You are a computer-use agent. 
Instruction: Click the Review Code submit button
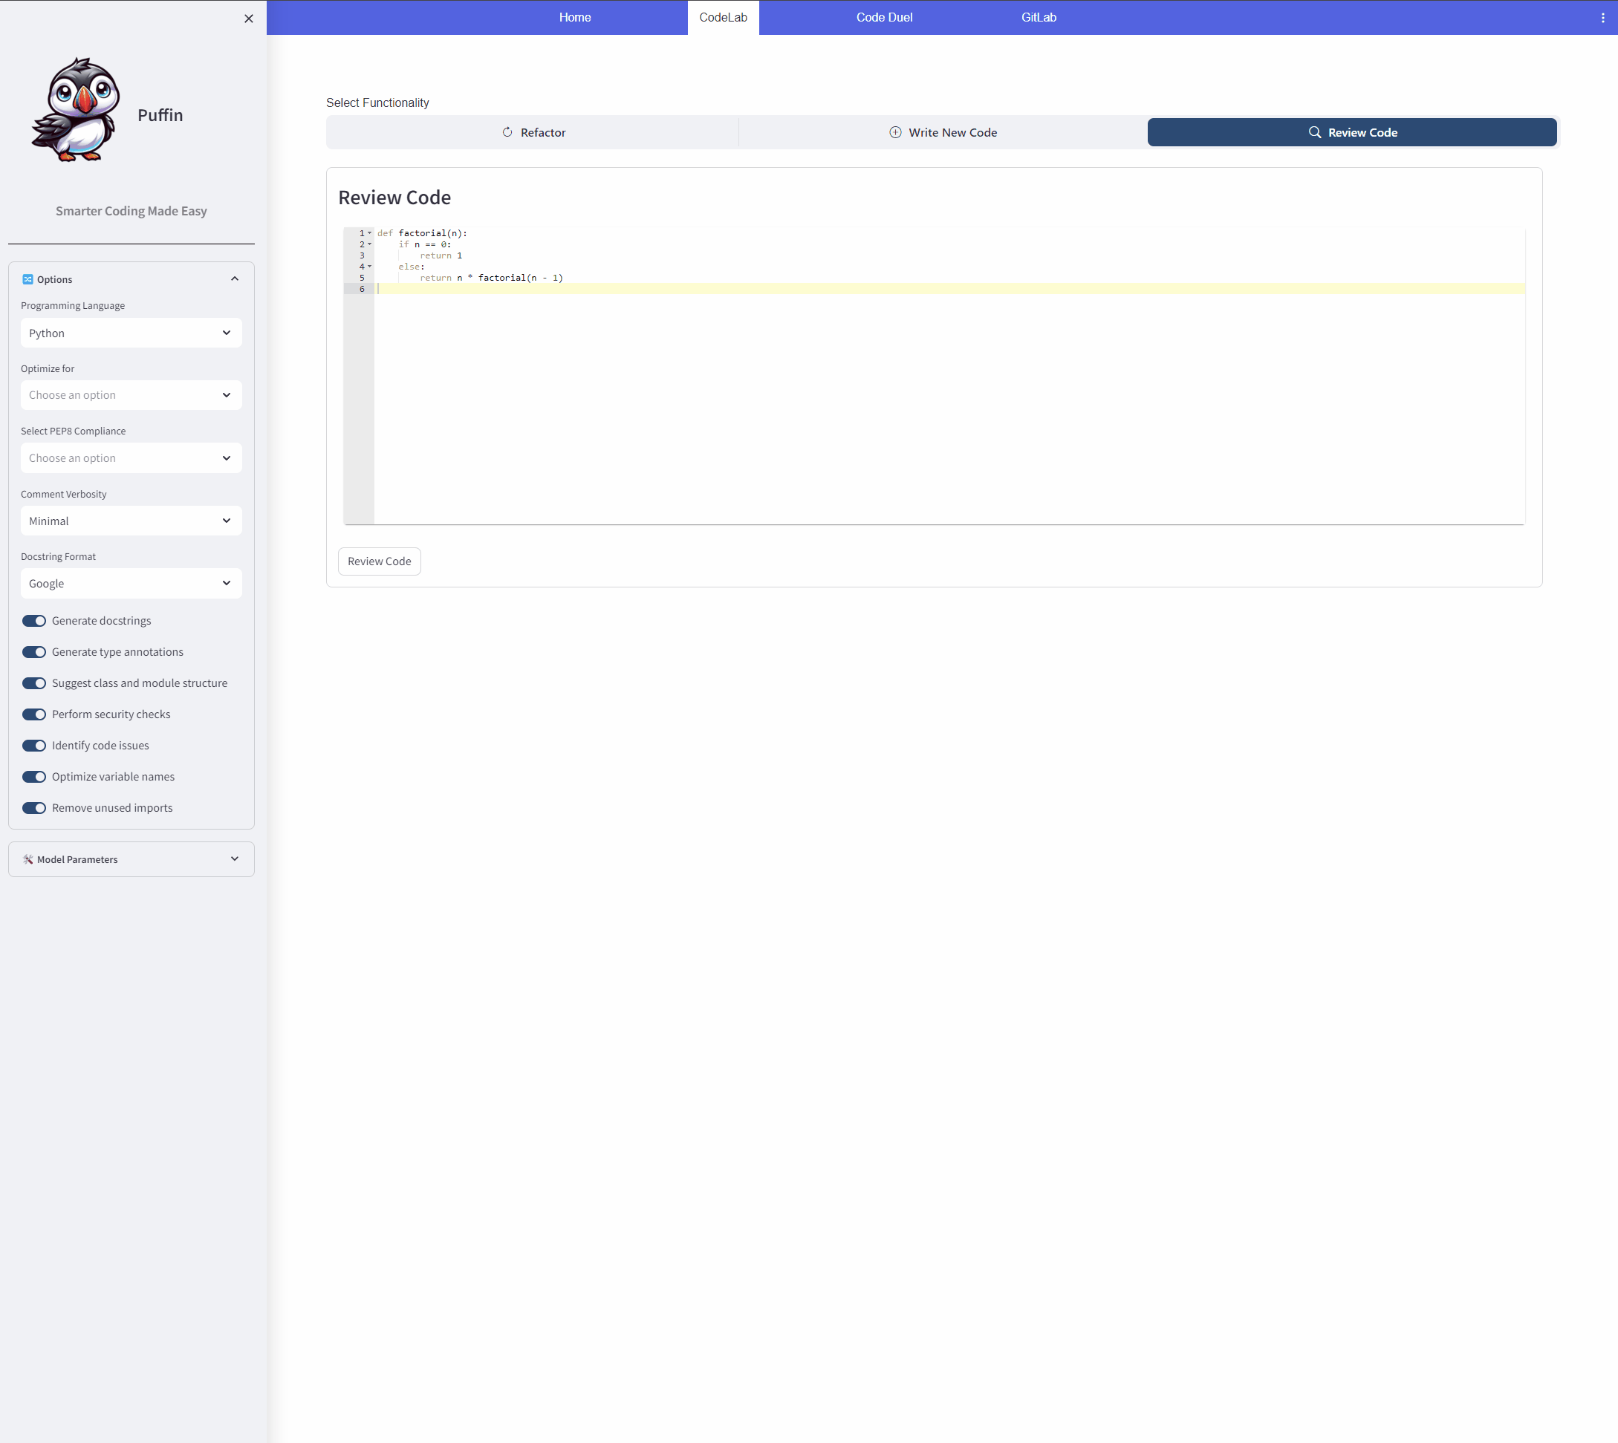379,561
